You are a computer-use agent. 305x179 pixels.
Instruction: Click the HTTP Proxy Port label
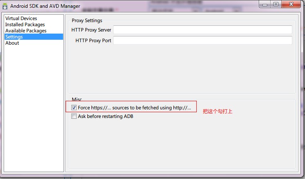point(93,41)
